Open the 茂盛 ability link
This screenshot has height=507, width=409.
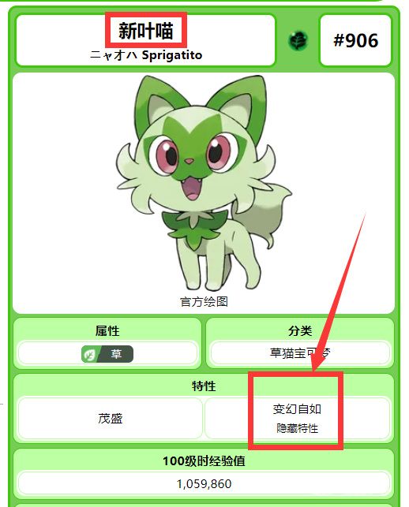coord(110,419)
